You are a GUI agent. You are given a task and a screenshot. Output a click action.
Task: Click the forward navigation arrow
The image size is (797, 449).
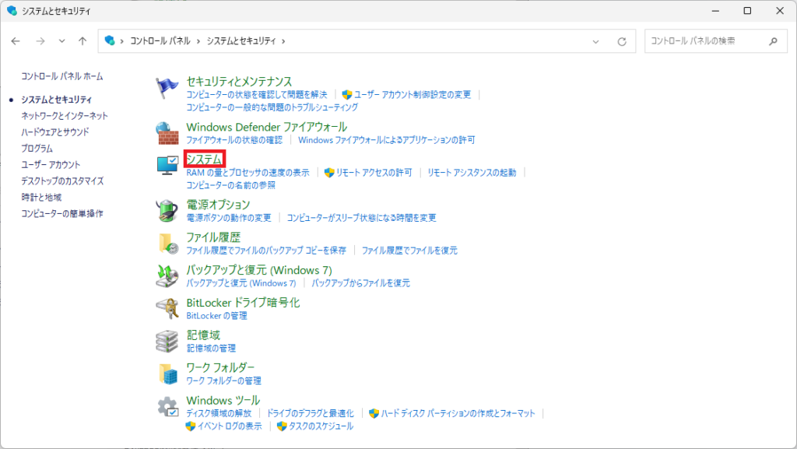point(40,41)
